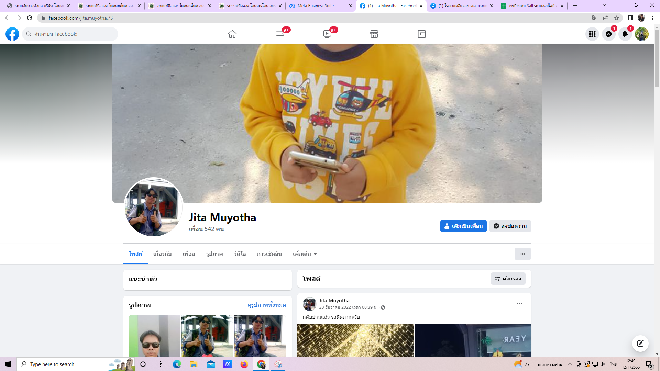Screen dimensions: 660x371
Task: Switch to the รูปภาพ tab
Action: 214,254
